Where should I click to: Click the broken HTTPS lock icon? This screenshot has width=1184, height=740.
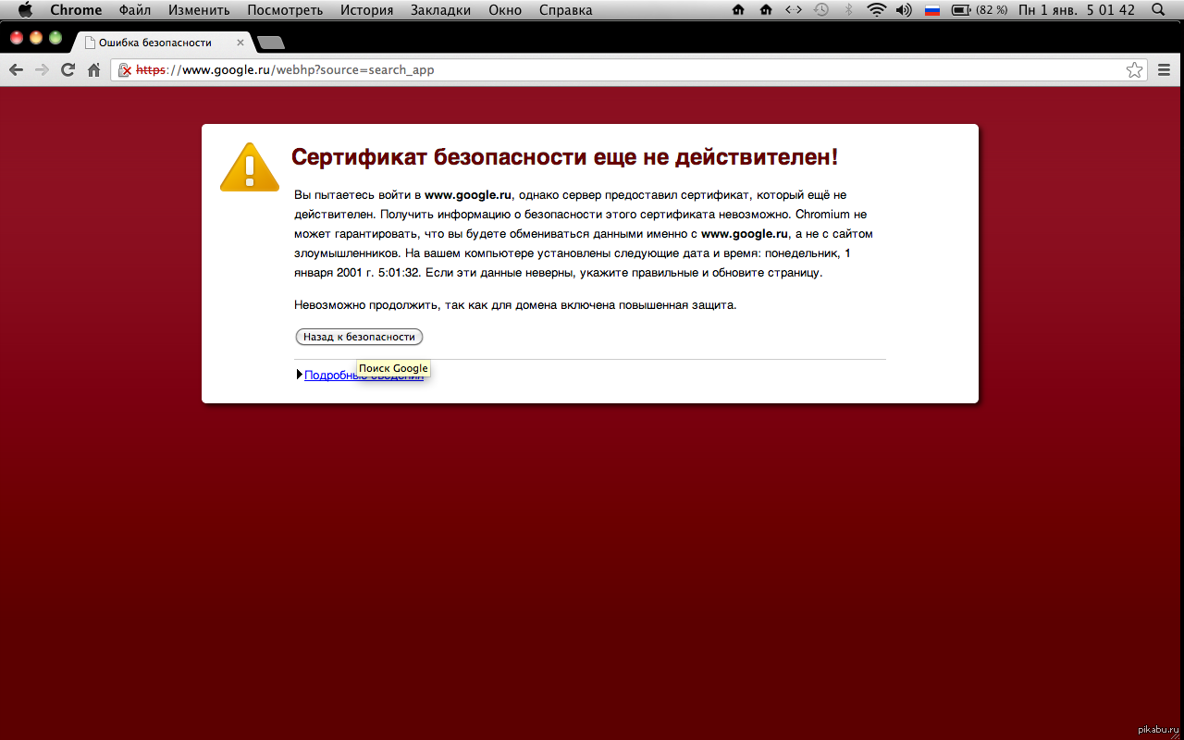coord(125,69)
